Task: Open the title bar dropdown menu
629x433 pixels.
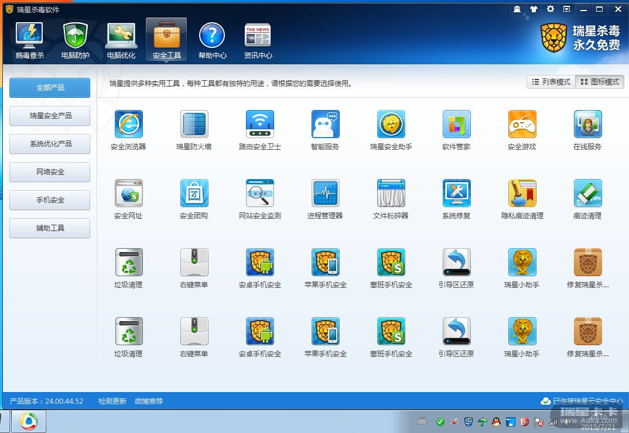Action: (x=566, y=9)
